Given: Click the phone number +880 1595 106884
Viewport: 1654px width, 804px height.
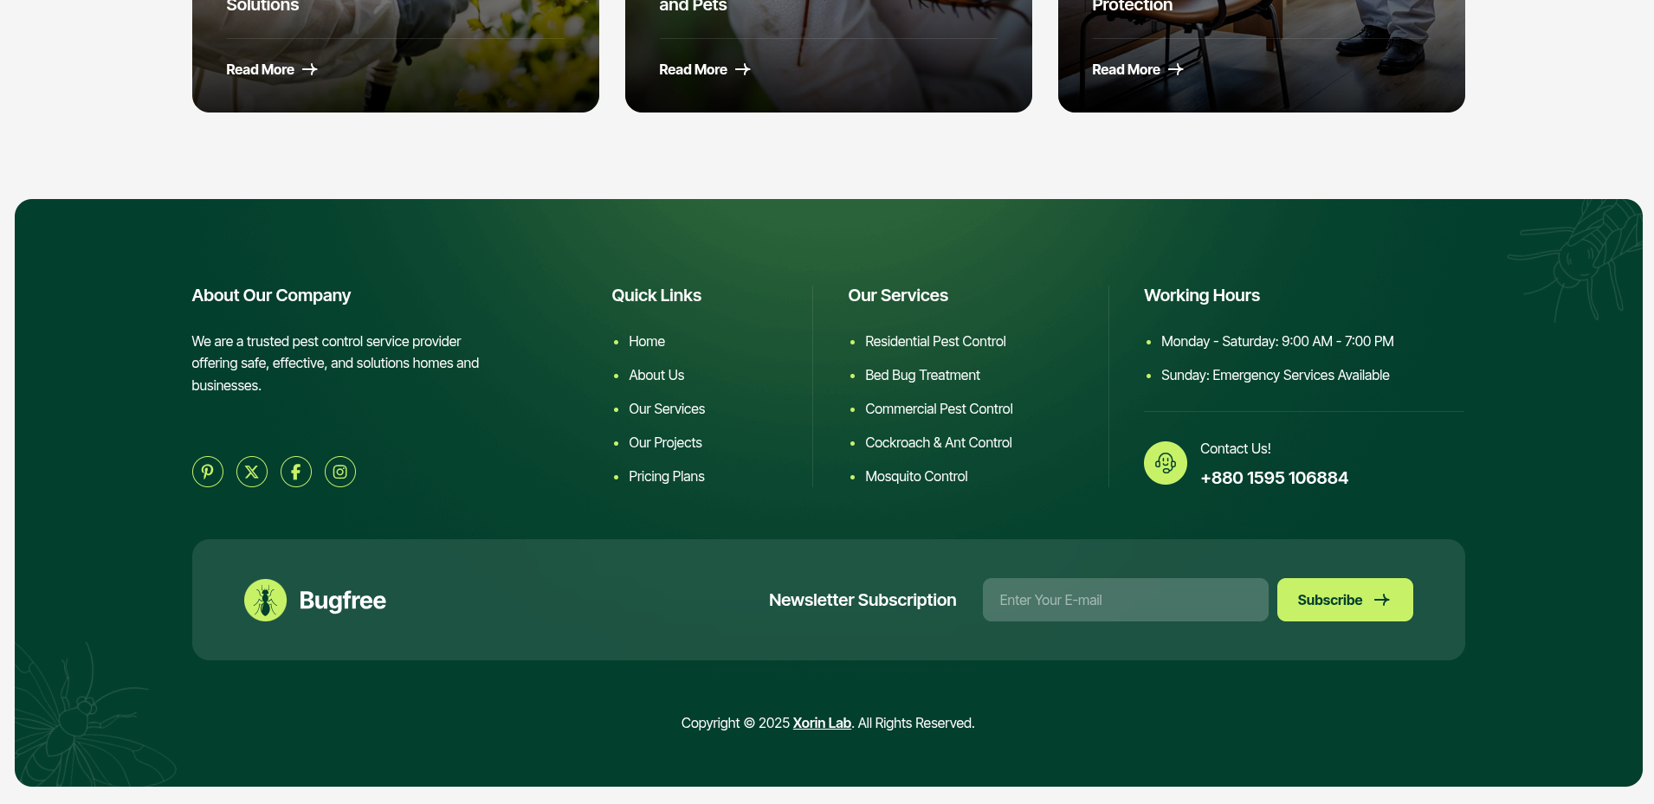Looking at the screenshot, I should point(1274,478).
